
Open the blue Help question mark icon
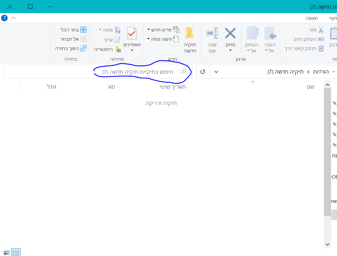[x=4, y=18]
